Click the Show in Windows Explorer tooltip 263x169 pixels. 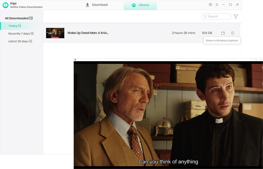point(222,40)
